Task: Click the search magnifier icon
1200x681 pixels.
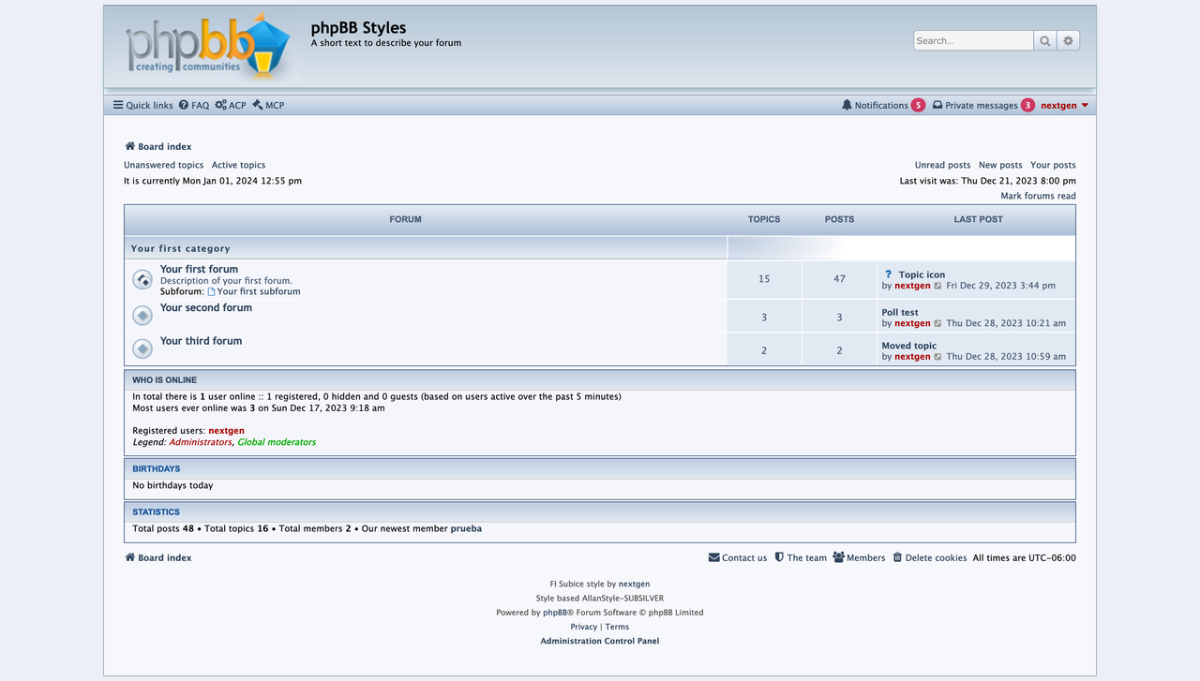Action: pyautogui.click(x=1044, y=40)
